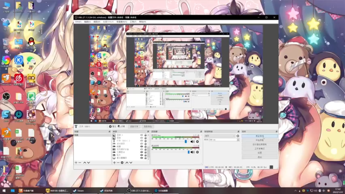Click 选择颜色 select color button
The image size is (345, 194).
(x=147, y=126)
